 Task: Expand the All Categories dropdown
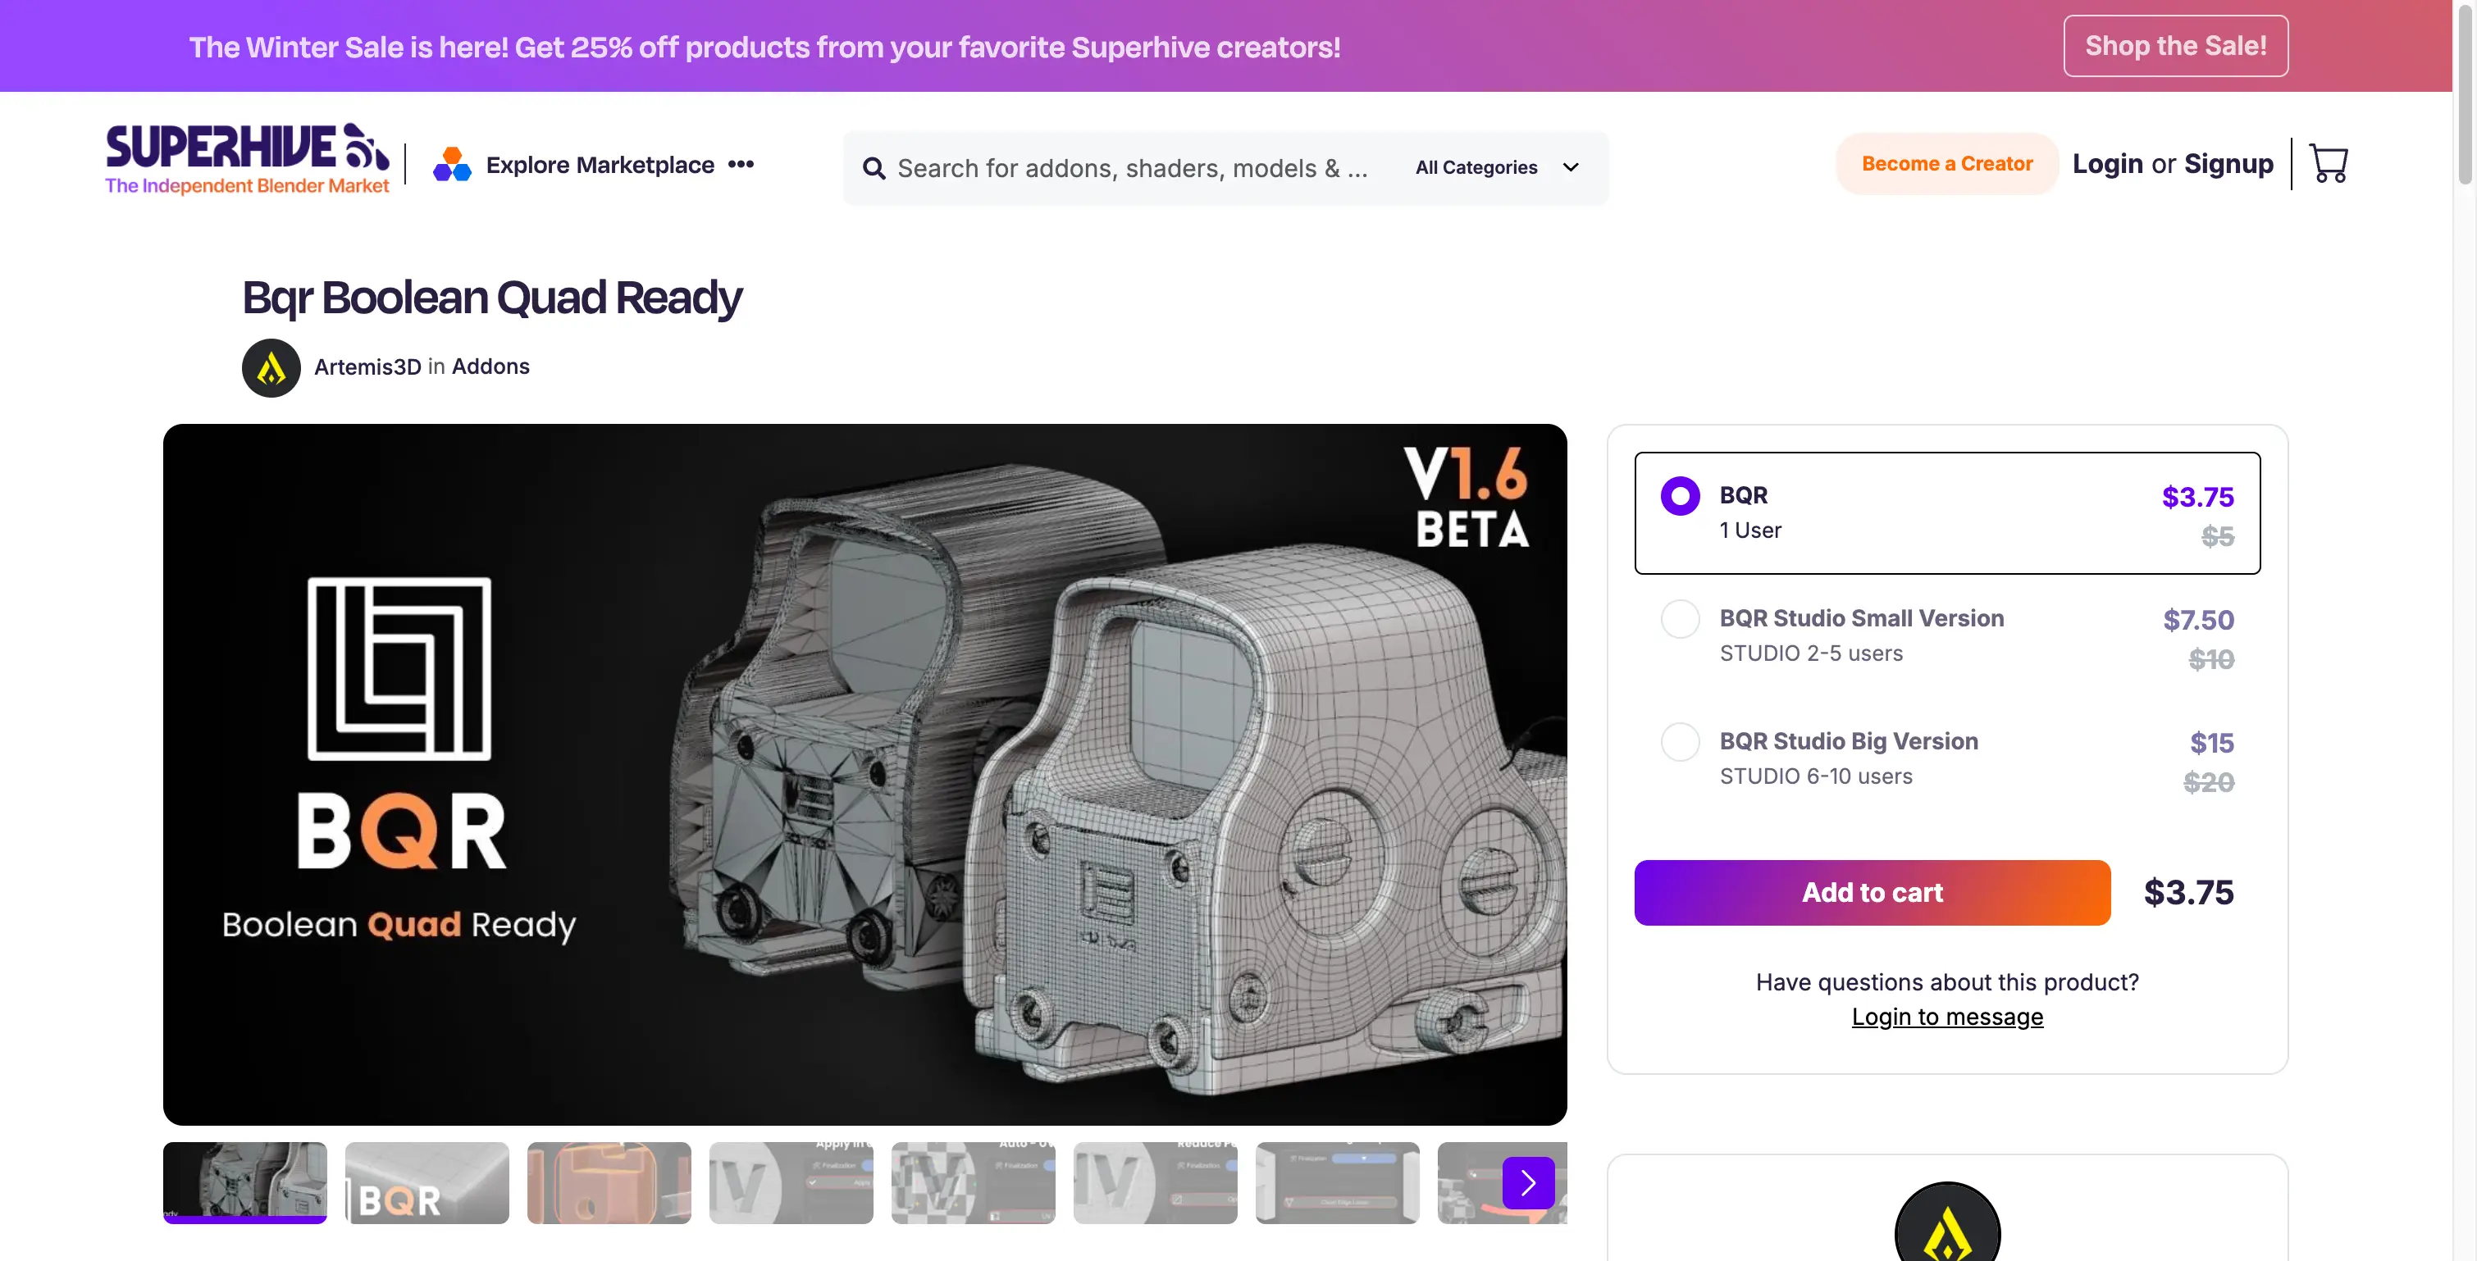click(1496, 168)
